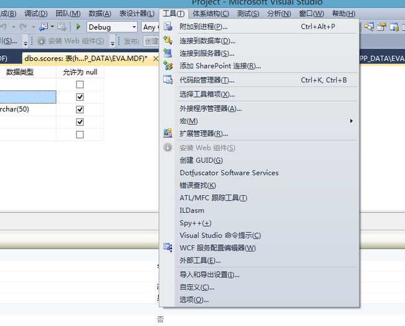Click the greyed navigate forward toolbar icon
The height and width of the screenshot is (326, 405).
coord(62,27)
